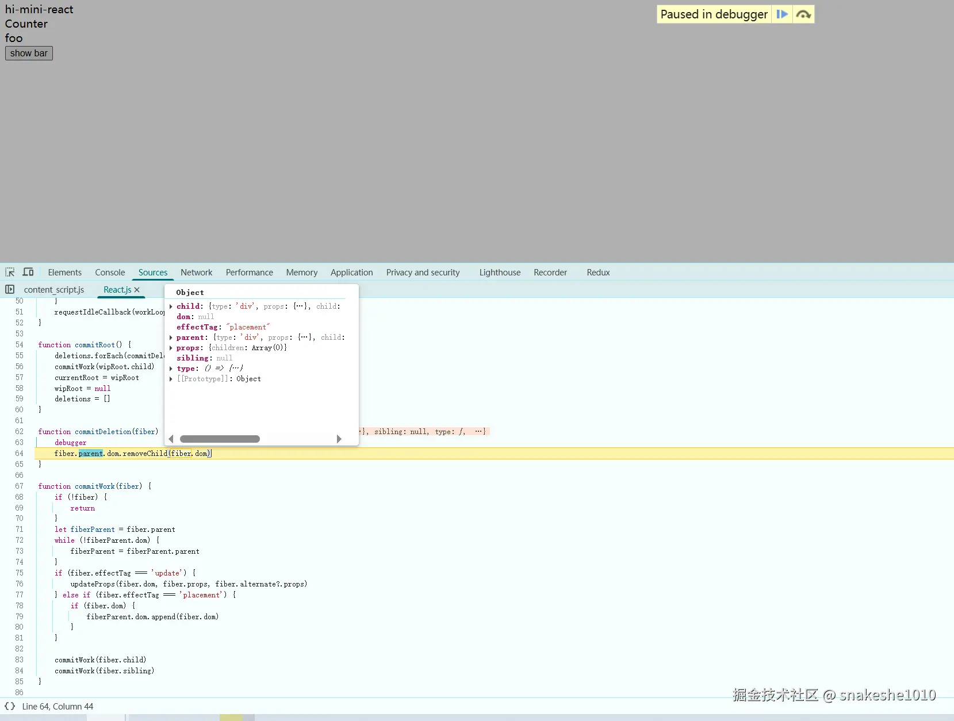This screenshot has height=721, width=954.
Task: Open the Performance tab
Action: click(x=250, y=273)
